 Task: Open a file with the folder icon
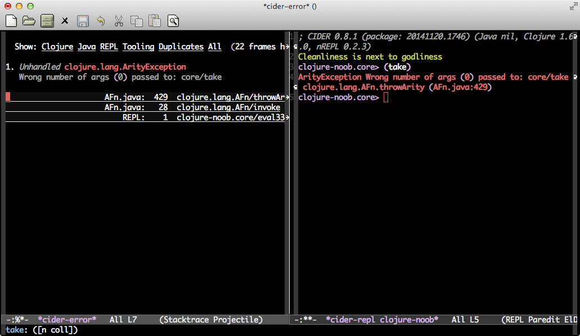click(29, 21)
